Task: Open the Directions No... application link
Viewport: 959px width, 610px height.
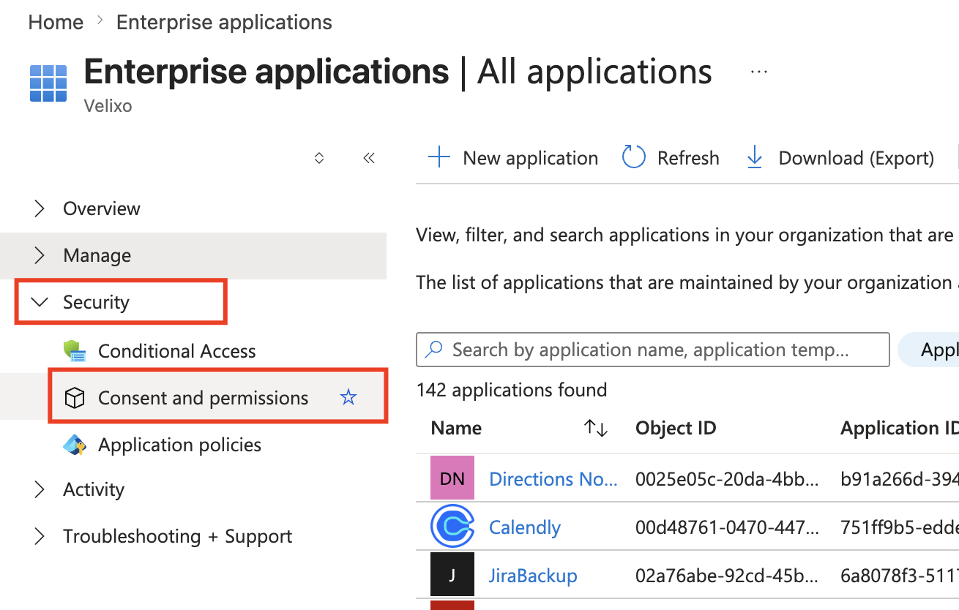Action: pos(553,478)
